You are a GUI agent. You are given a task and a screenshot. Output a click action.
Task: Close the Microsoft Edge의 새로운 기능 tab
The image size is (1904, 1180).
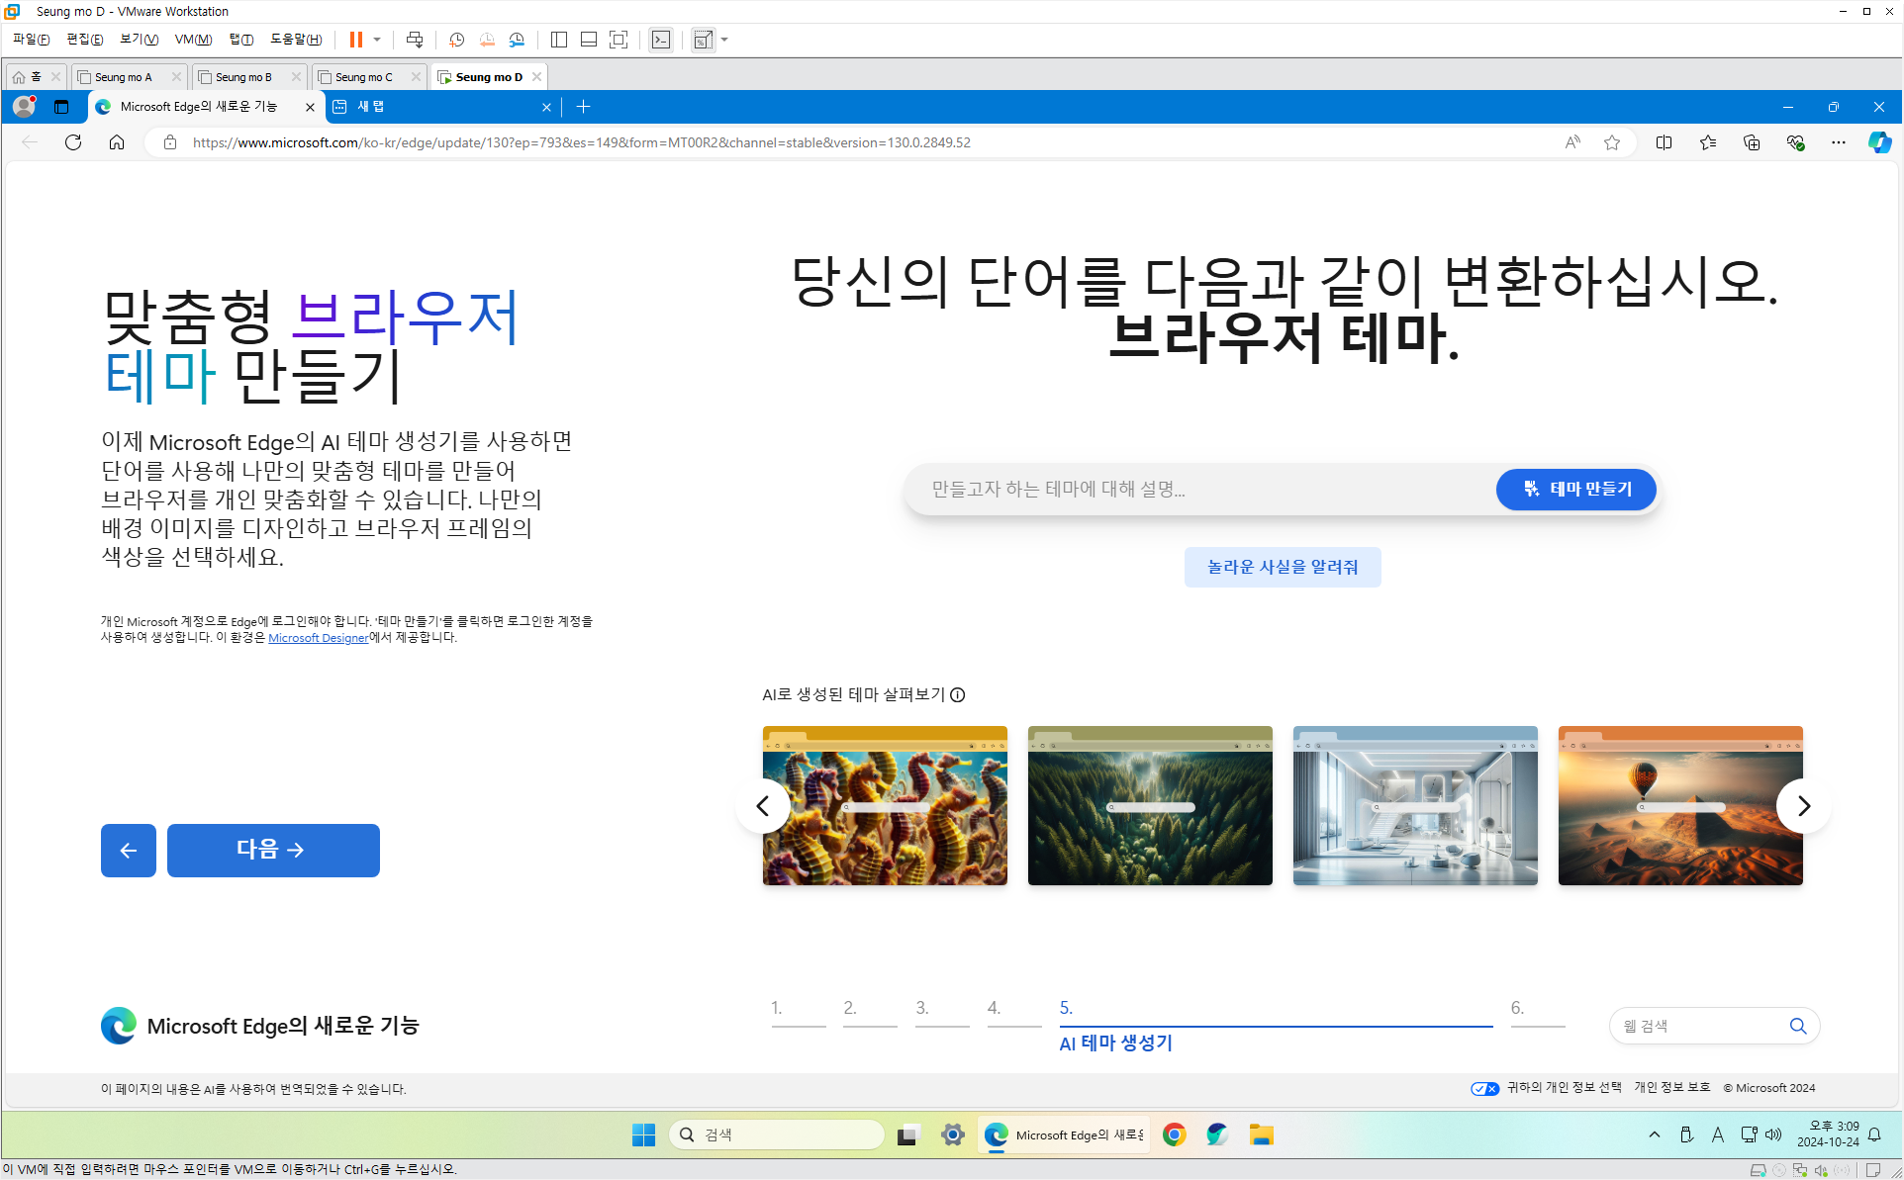point(310,107)
